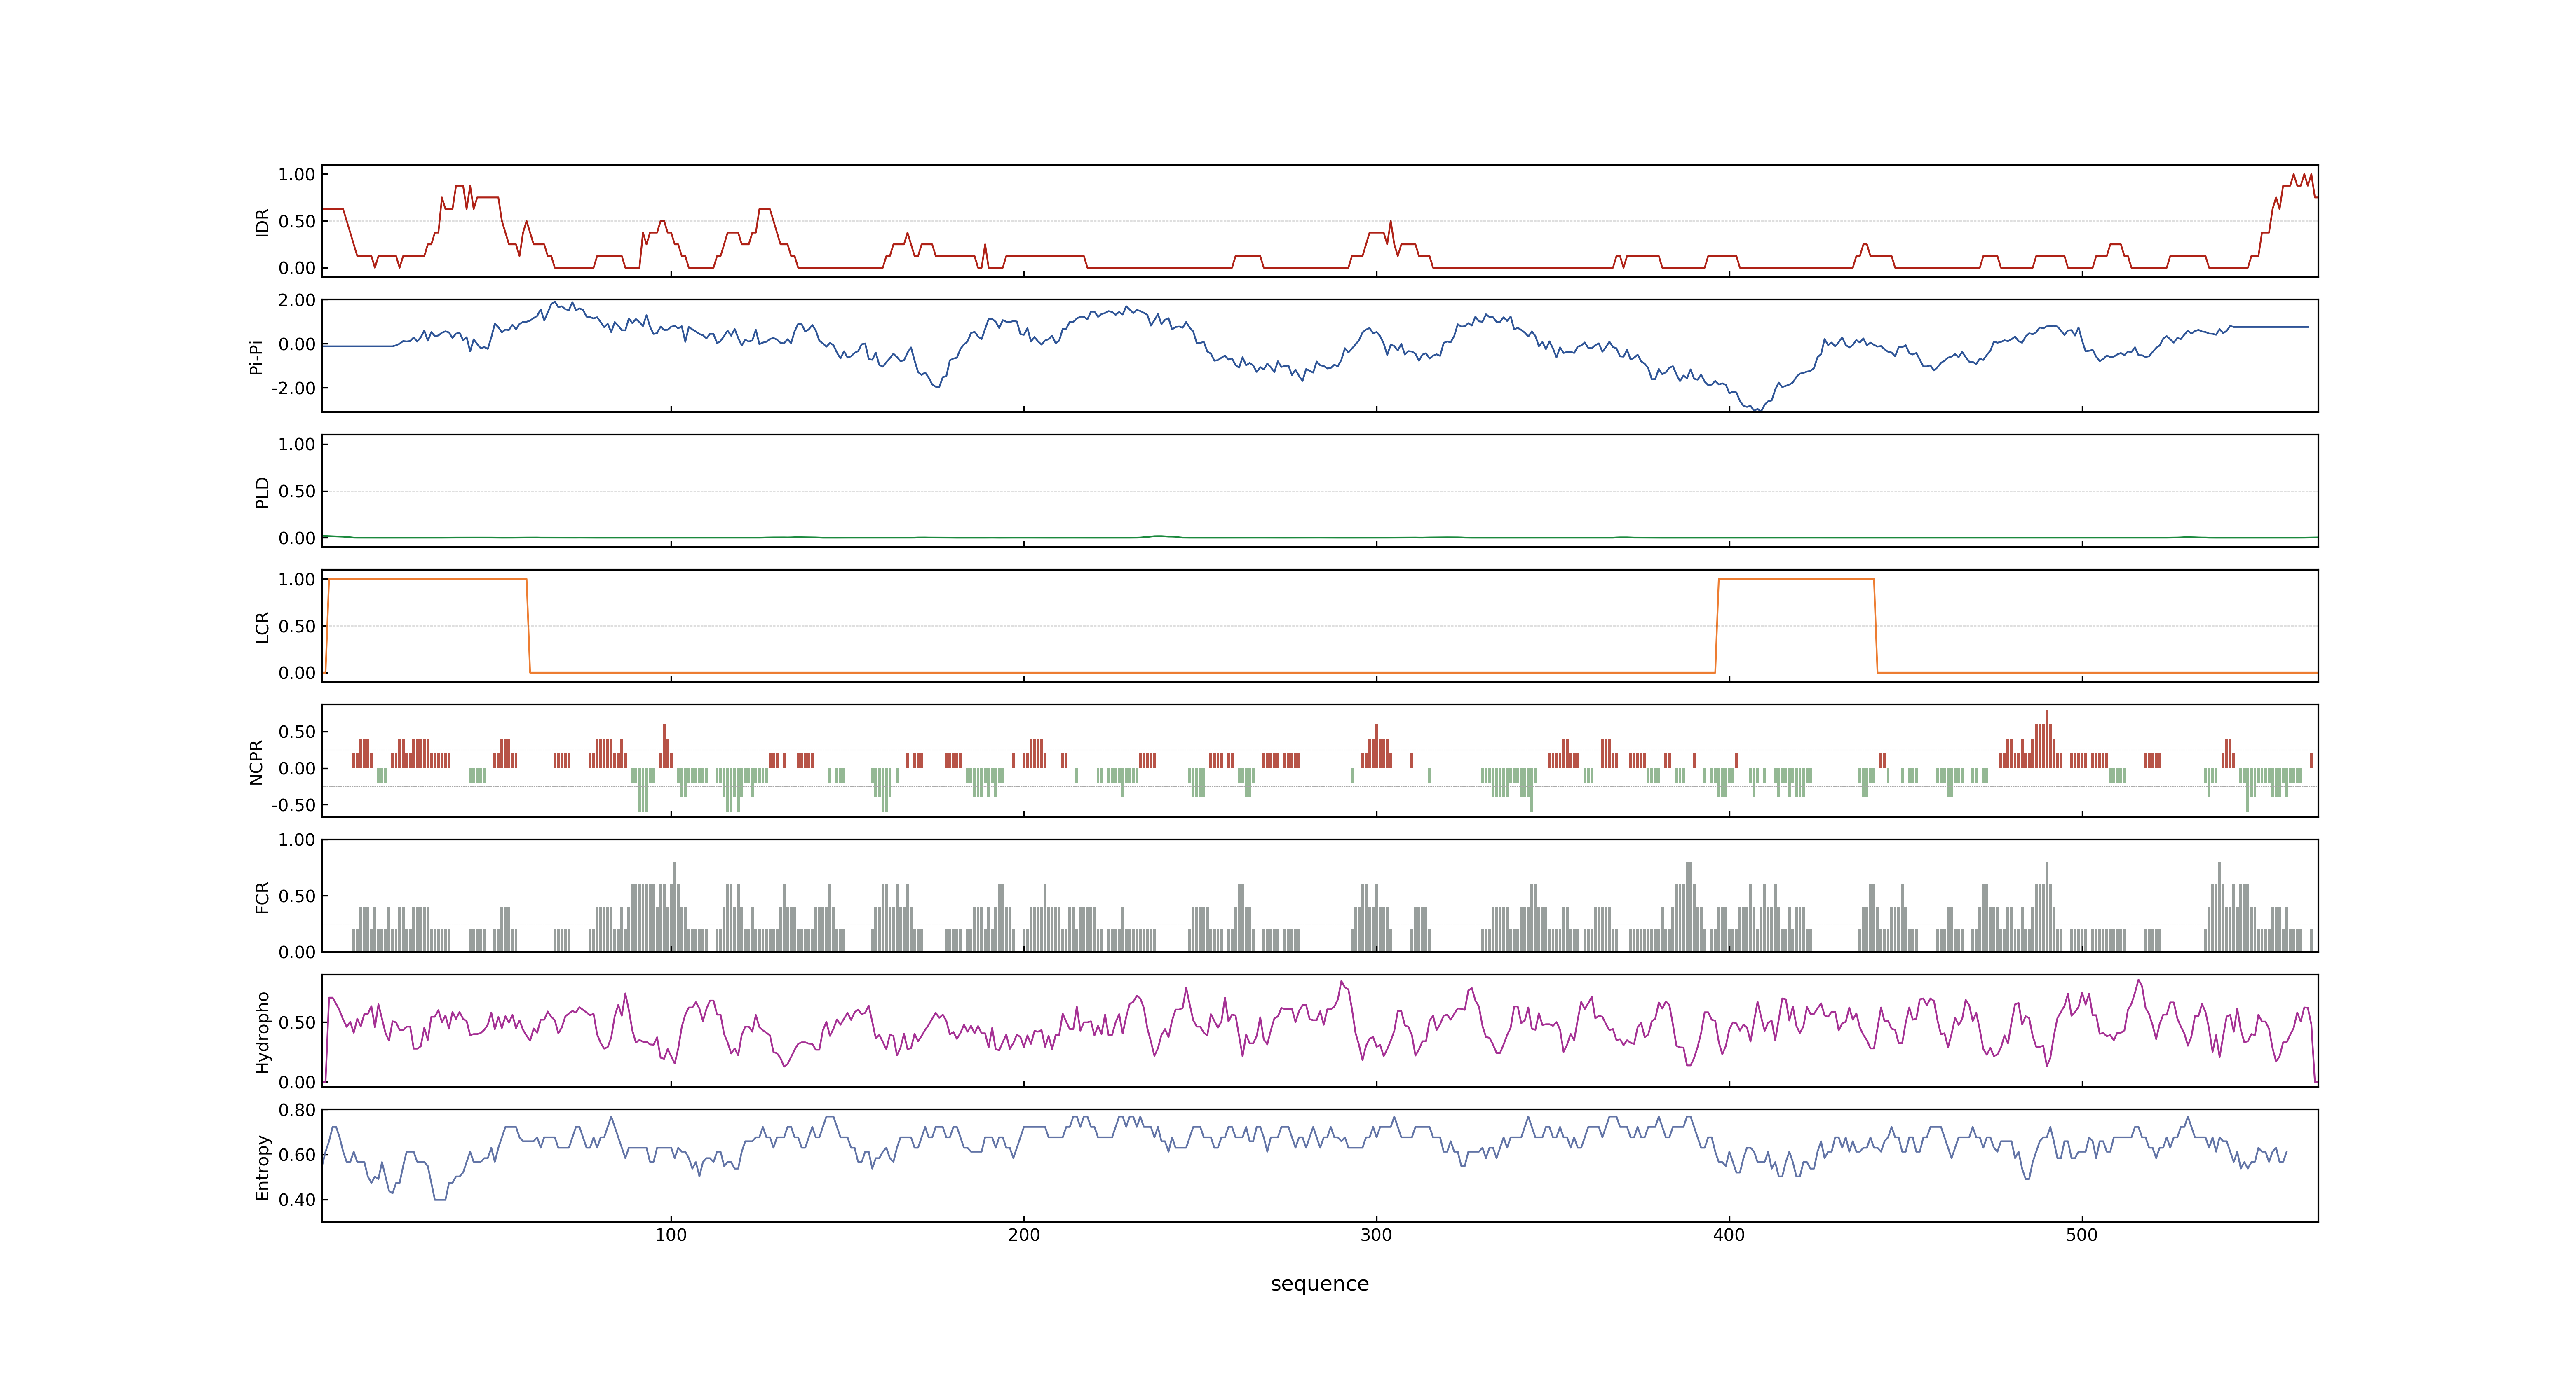
Task: Click the x-axis tick label 300
Action: (1376, 1234)
